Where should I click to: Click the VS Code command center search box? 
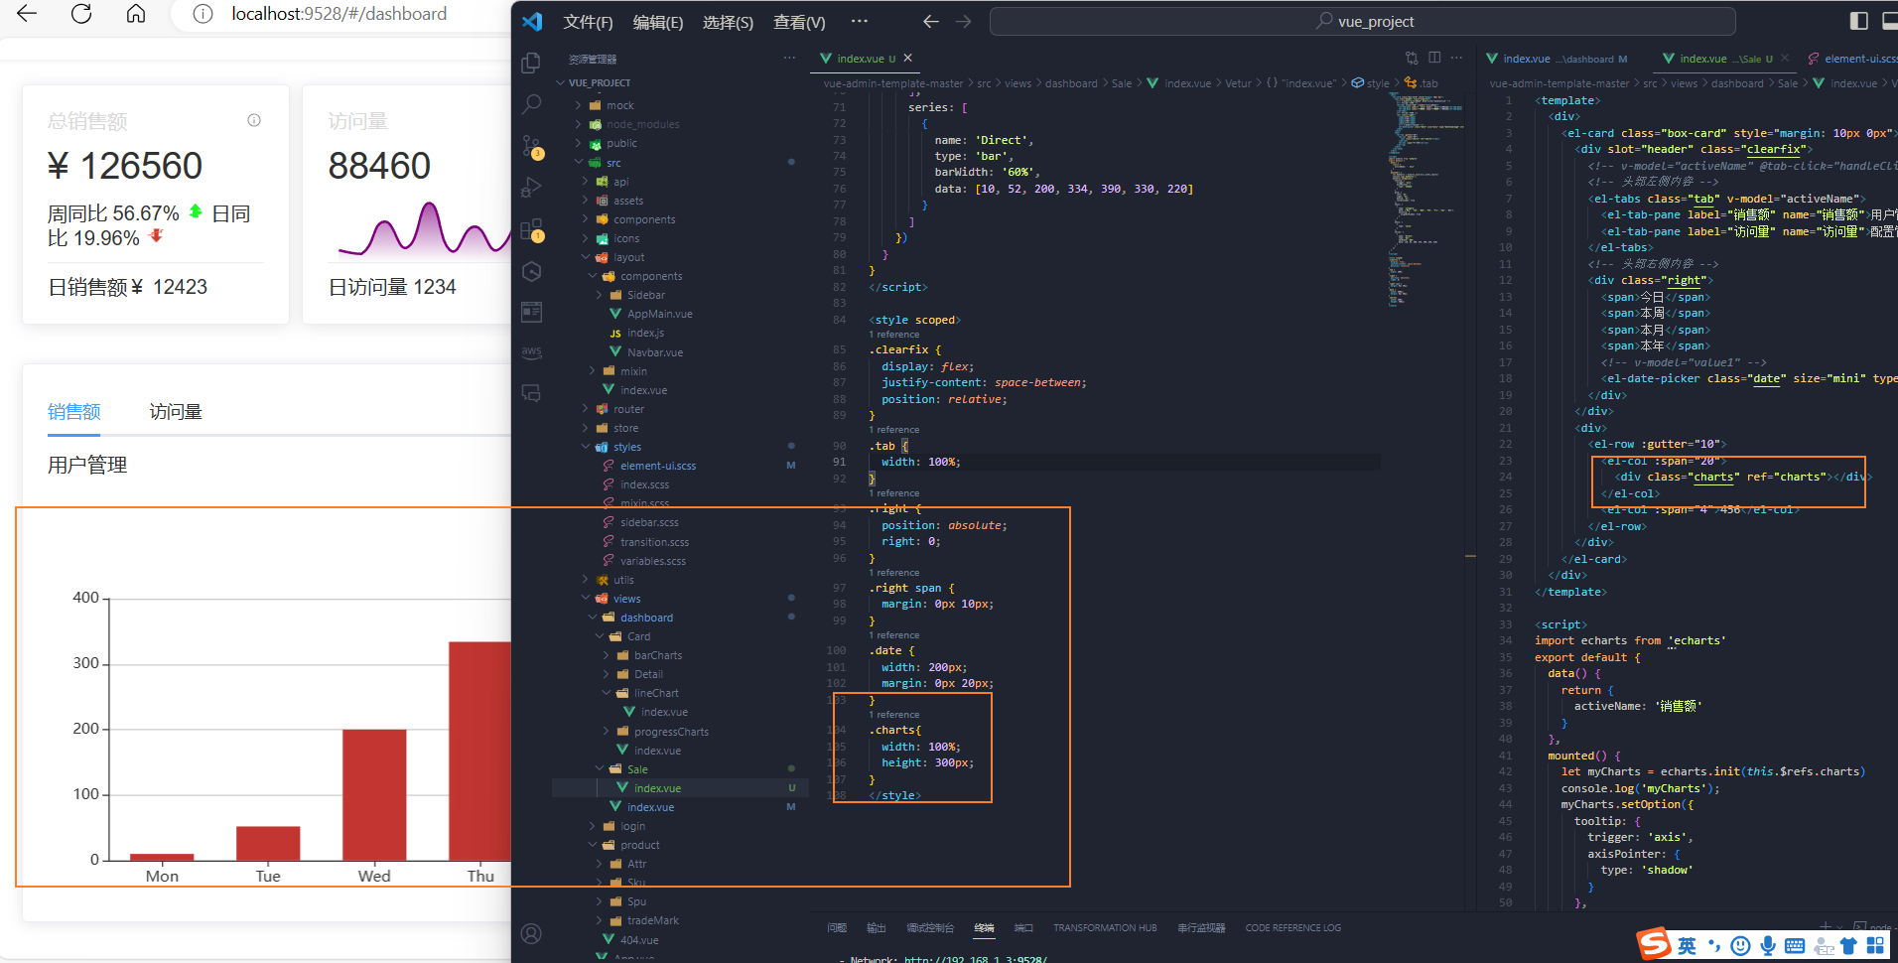[1362, 21]
